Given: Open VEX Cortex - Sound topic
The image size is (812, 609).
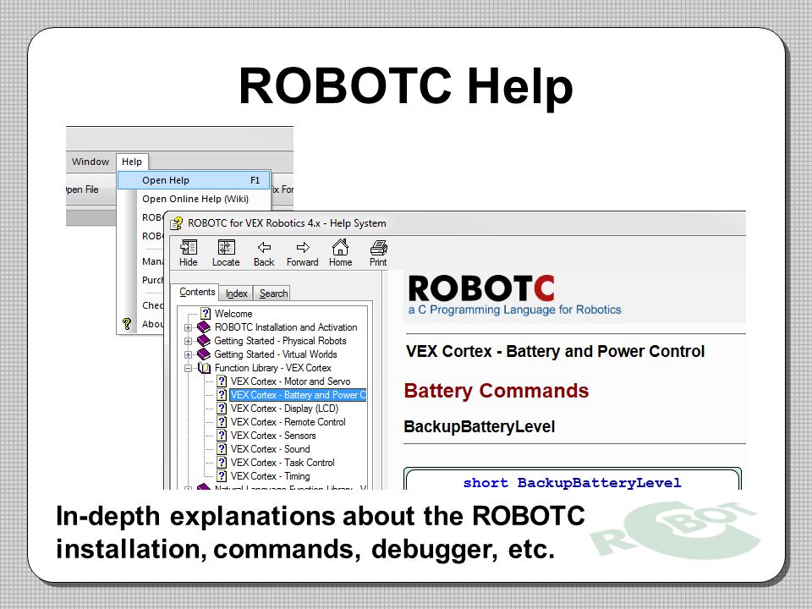Looking at the screenshot, I should coord(271,448).
